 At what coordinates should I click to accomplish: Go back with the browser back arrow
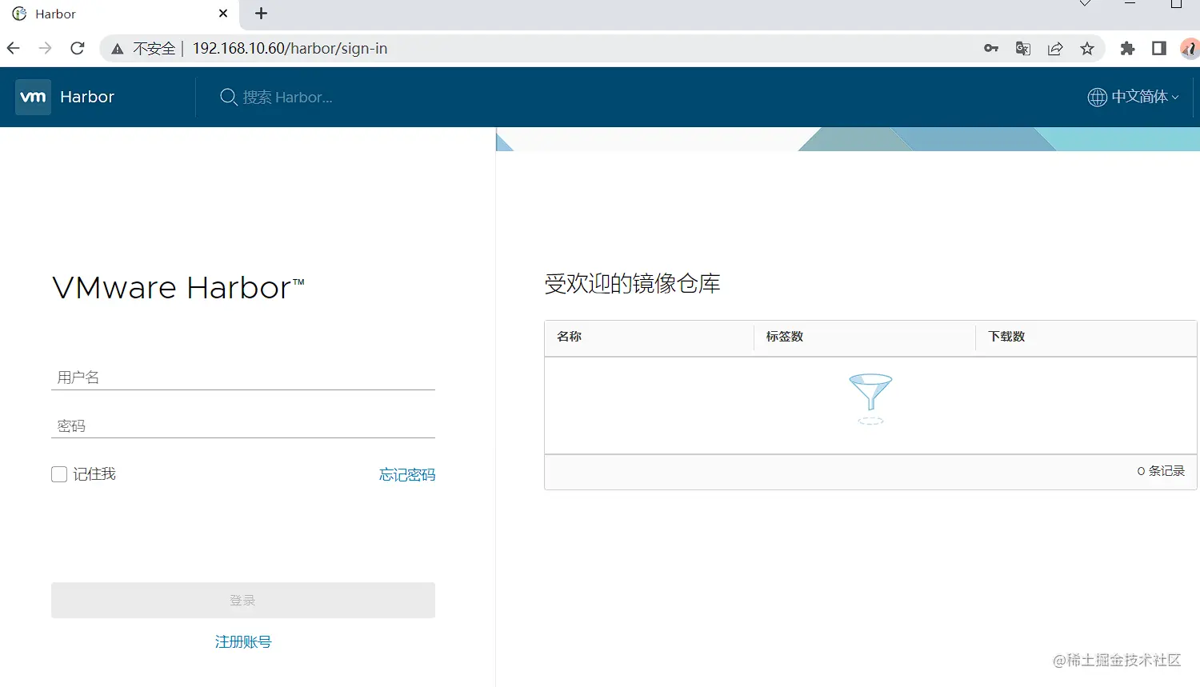(x=14, y=48)
